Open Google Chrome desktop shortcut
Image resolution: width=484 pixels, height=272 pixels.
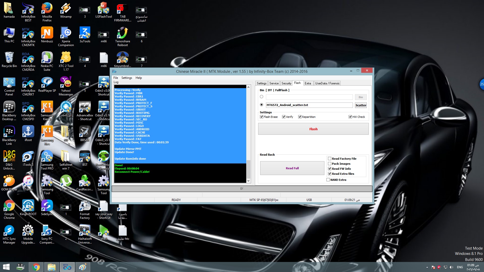coord(9,210)
